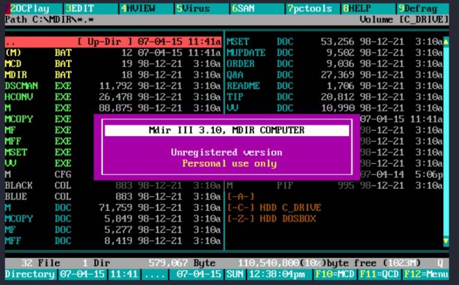
Task: Select the MFF DOC file
Action: click(113, 240)
